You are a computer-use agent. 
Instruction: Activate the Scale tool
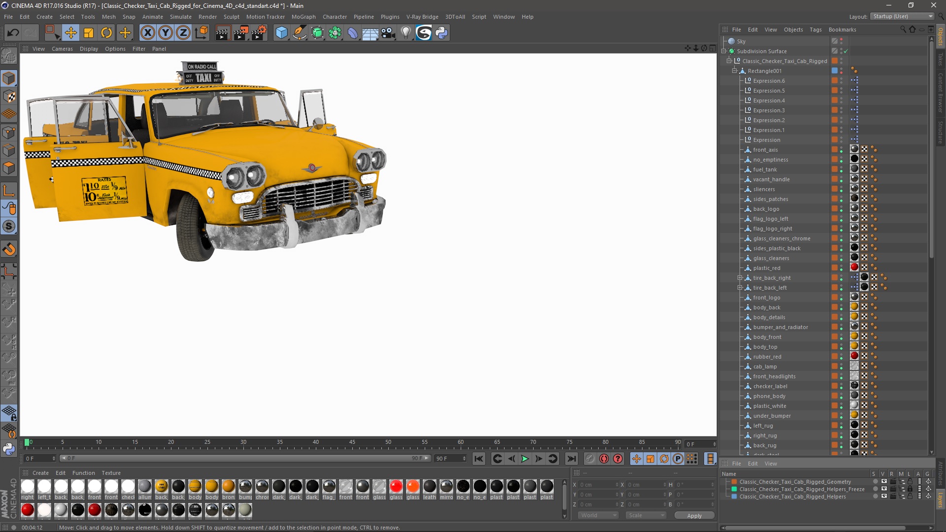tap(89, 33)
